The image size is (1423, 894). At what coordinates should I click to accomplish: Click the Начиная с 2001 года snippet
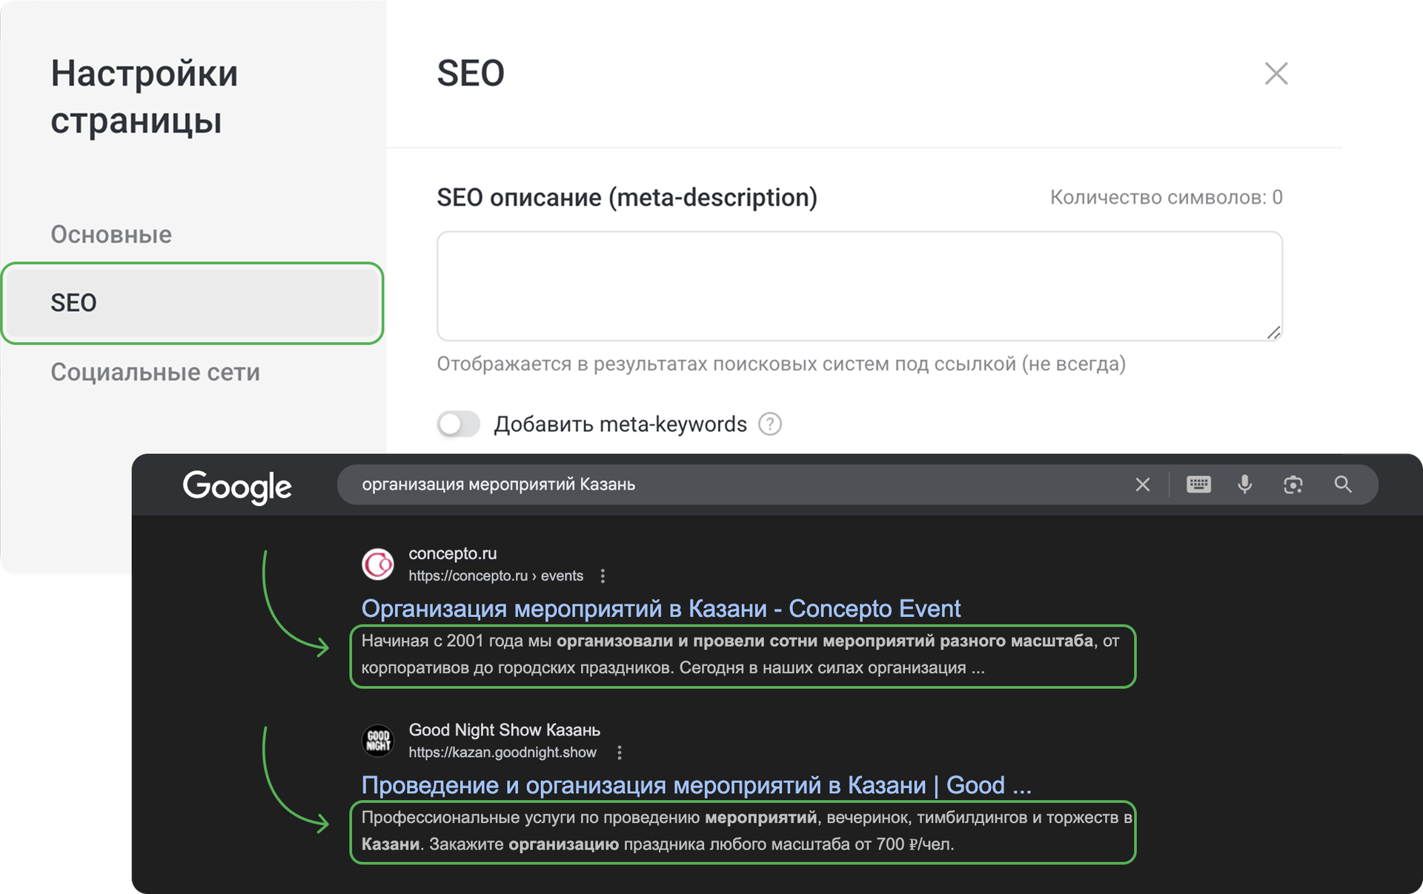[x=740, y=654]
